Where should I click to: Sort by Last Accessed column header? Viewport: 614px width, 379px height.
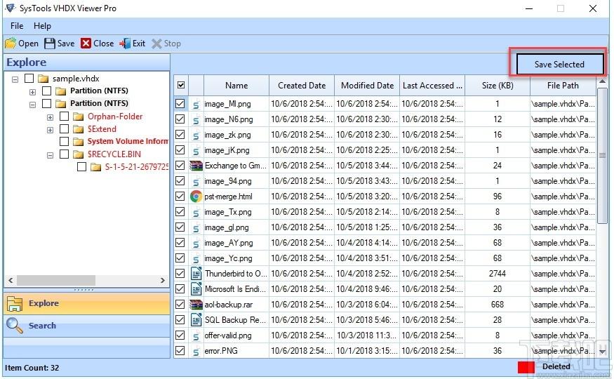(432, 86)
